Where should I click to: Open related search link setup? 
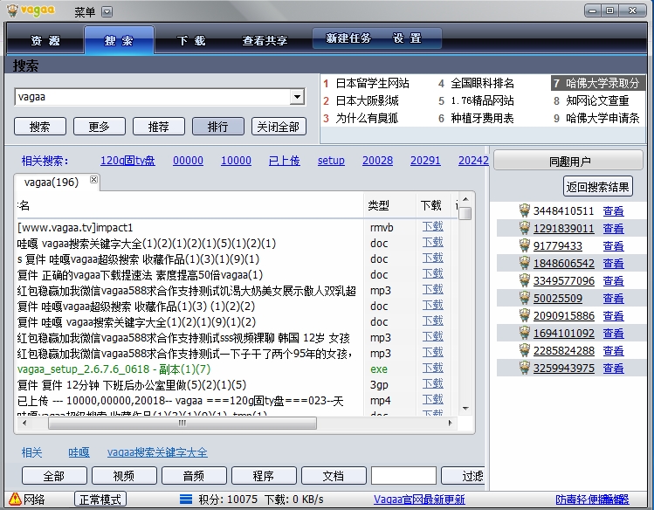click(x=331, y=161)
